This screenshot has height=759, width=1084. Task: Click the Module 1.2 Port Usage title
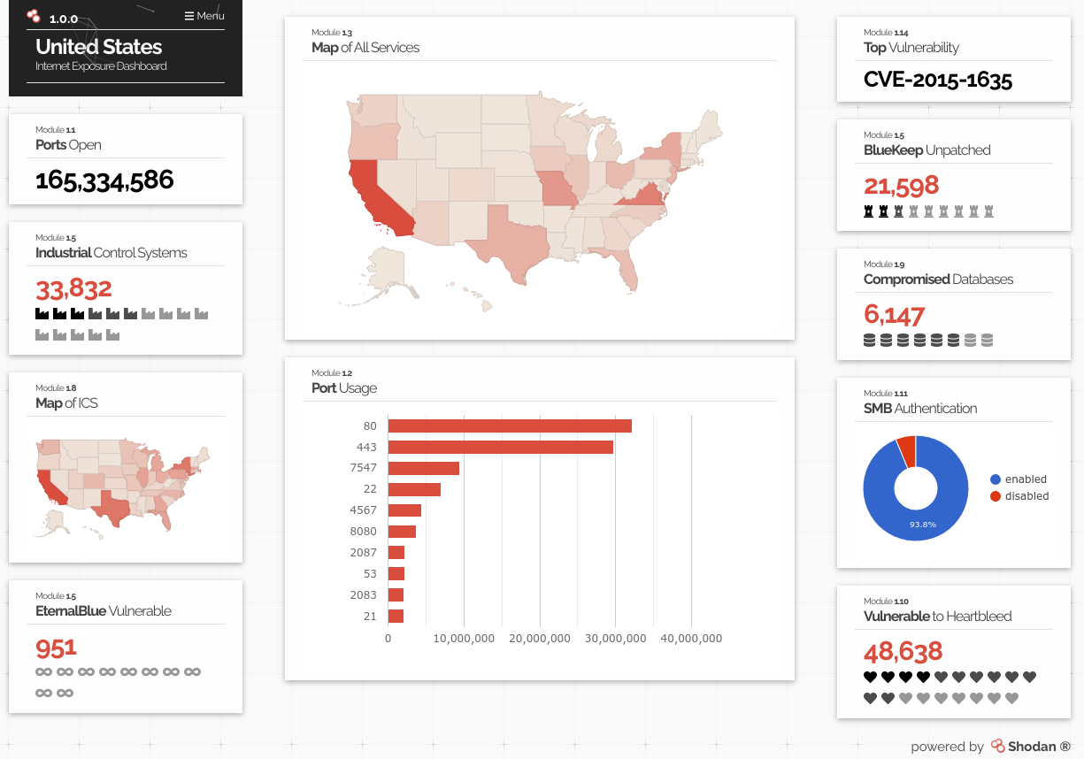(x=343, y=387)
